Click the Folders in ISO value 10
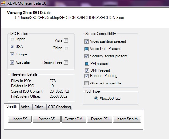The image size is (169, 139). (52, 86)
